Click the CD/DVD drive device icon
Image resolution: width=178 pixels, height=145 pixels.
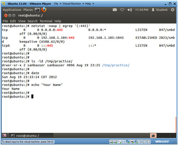[120, 142]
